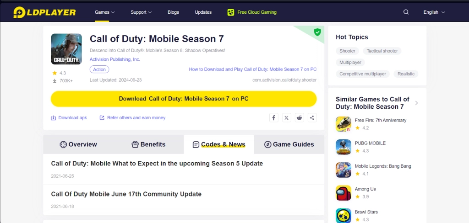The width and height of the screenshot is (469, 223).
Task: Select the Tactical shooter topic tag
Action: (x=382, y=51)
